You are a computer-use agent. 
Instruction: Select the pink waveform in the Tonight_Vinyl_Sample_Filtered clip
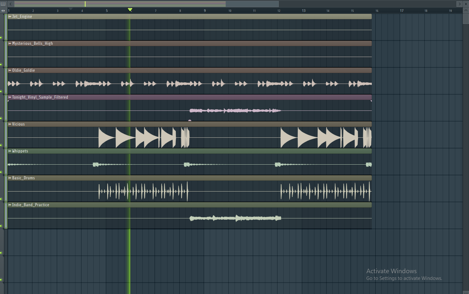[235, 110]
